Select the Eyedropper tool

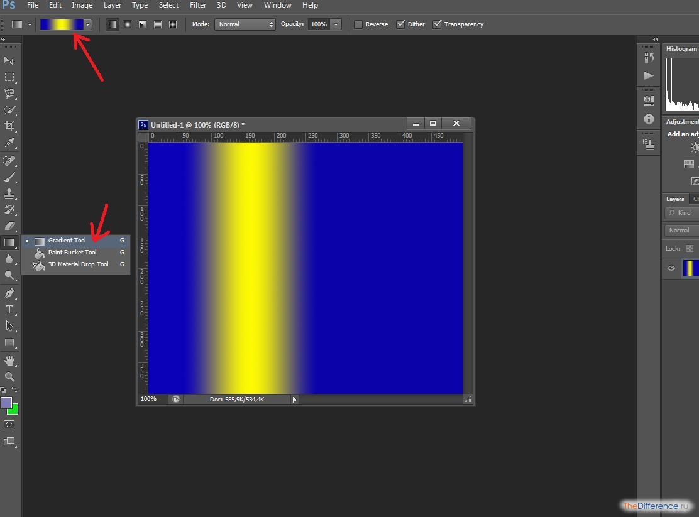click(x=9, y=143)
